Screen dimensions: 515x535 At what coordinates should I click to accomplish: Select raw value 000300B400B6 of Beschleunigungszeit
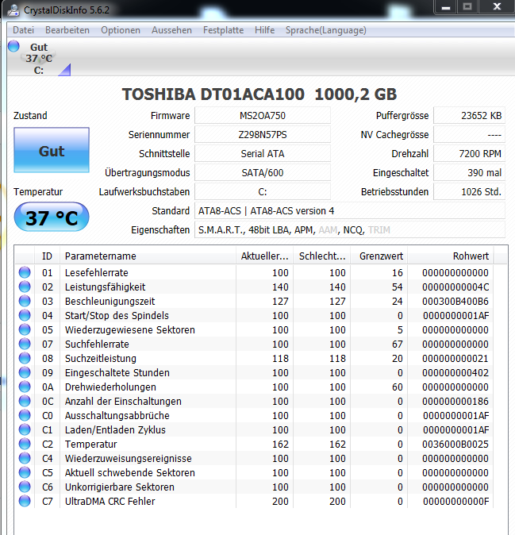pyautogui.click(x=455, y=302)
